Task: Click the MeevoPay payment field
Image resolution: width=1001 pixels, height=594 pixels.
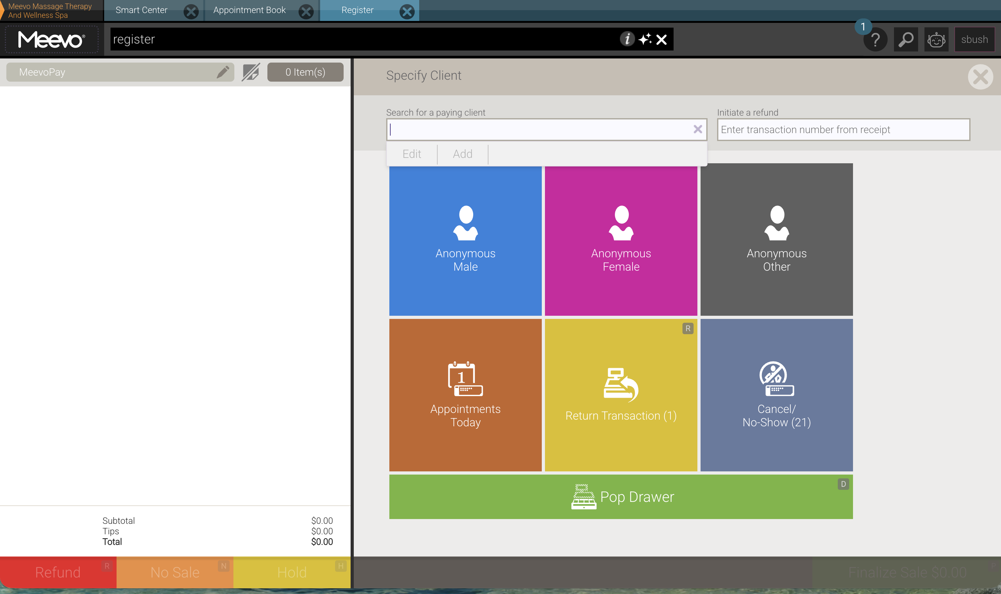Action: pyautogui.click(x=120, y=72)
